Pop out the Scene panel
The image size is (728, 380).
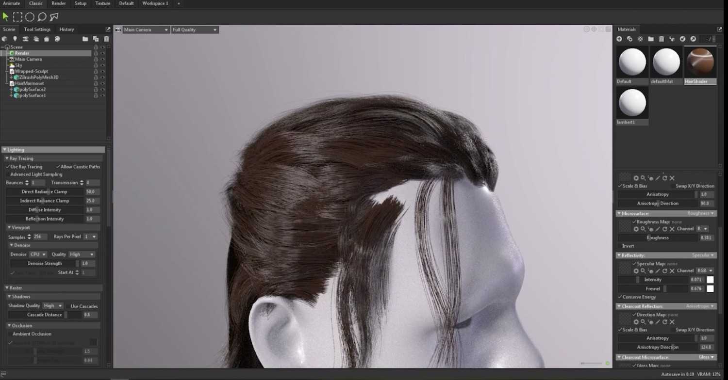(x=108, y=30)
